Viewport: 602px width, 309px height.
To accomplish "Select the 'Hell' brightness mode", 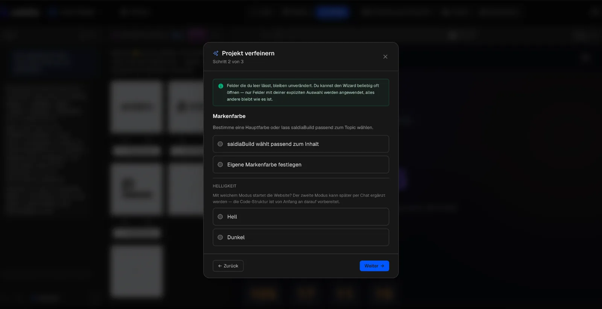I will coord(301,217).
